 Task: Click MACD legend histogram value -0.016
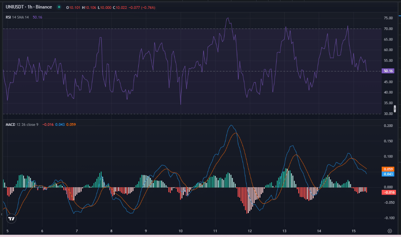pos(48,124)
